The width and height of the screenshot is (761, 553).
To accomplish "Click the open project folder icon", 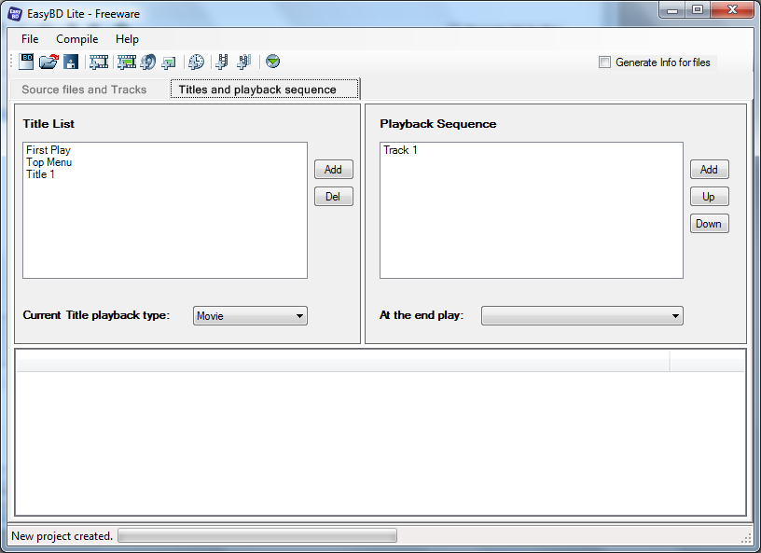I will click(x=48, y=62).
